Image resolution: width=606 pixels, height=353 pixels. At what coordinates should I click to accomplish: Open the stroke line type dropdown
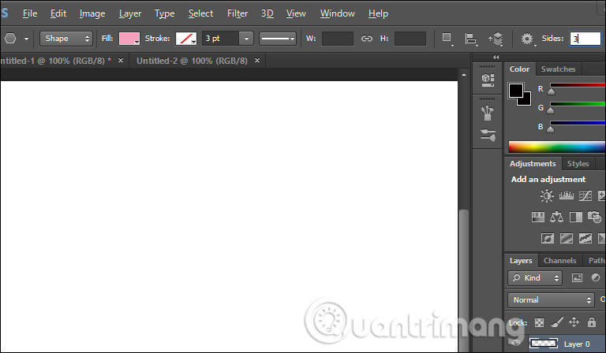(278, 39)
